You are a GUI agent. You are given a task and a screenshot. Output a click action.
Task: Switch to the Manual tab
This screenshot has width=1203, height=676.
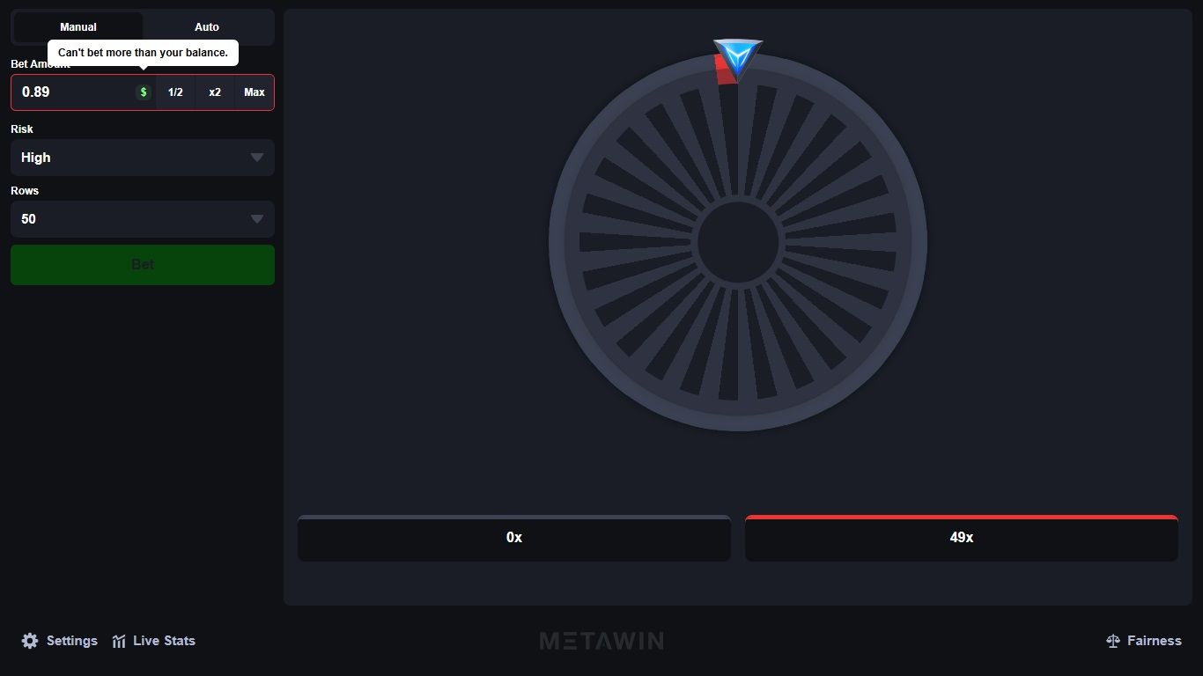click(x=78, y=27)
